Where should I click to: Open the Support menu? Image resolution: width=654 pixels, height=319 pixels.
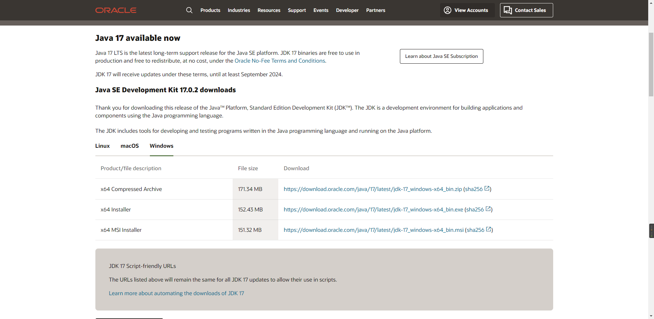point(297,10)
